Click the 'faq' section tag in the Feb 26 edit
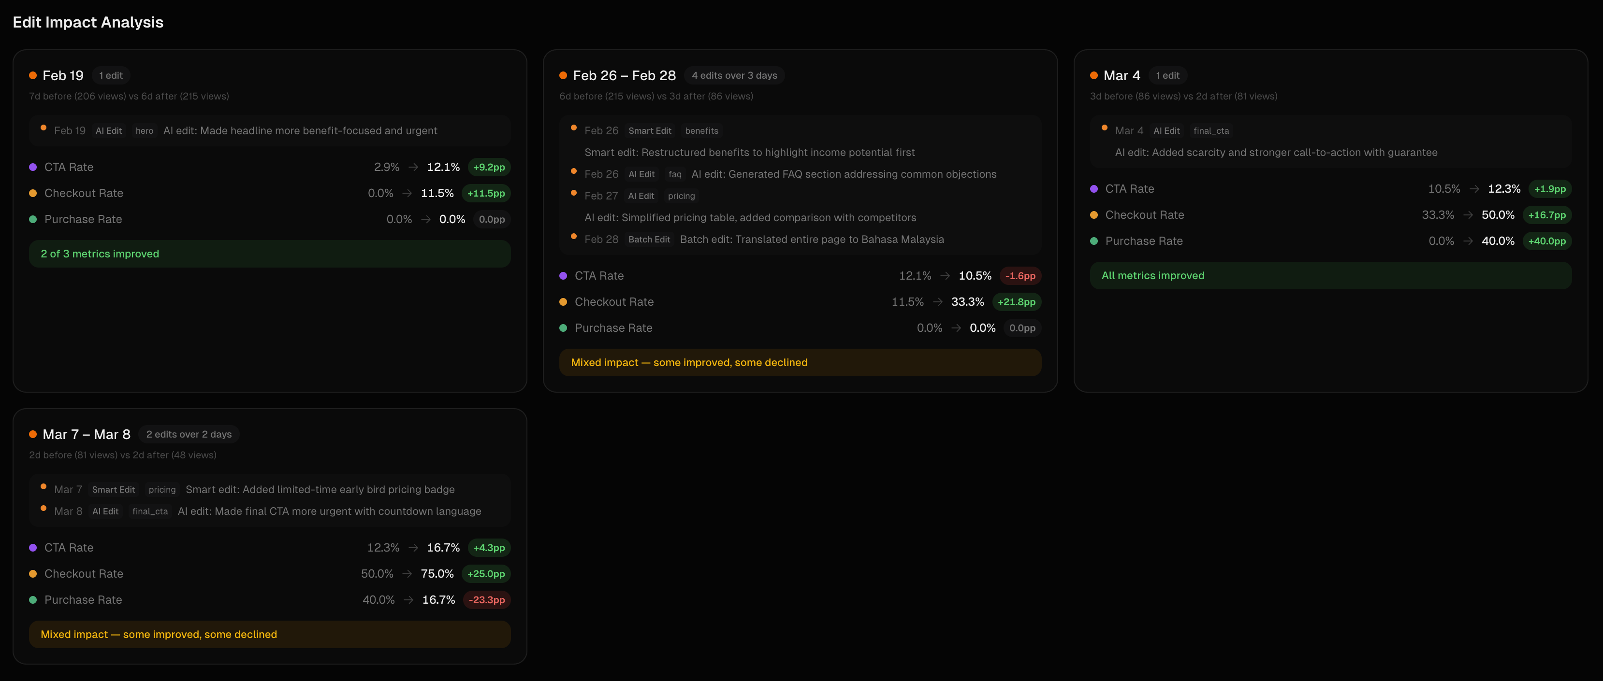Viewport: 1603px width, 681px height. (x=674, y=174)
